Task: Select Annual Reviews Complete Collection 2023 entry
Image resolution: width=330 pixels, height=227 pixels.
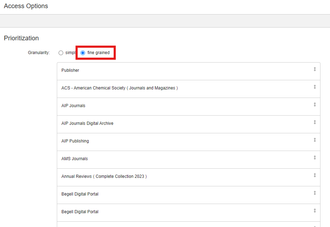Action: 188,177
